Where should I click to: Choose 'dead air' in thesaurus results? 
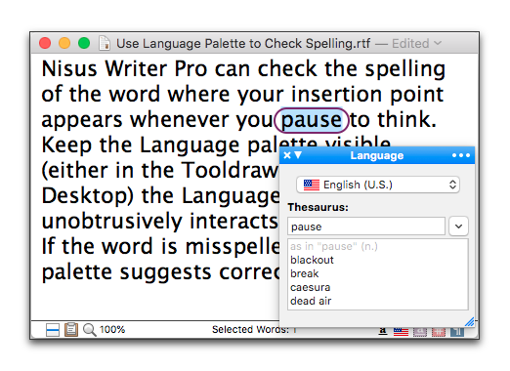(311, 301)
